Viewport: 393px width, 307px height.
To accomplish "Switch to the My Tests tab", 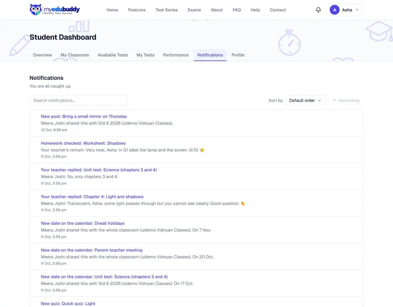I will pos(145,55).
